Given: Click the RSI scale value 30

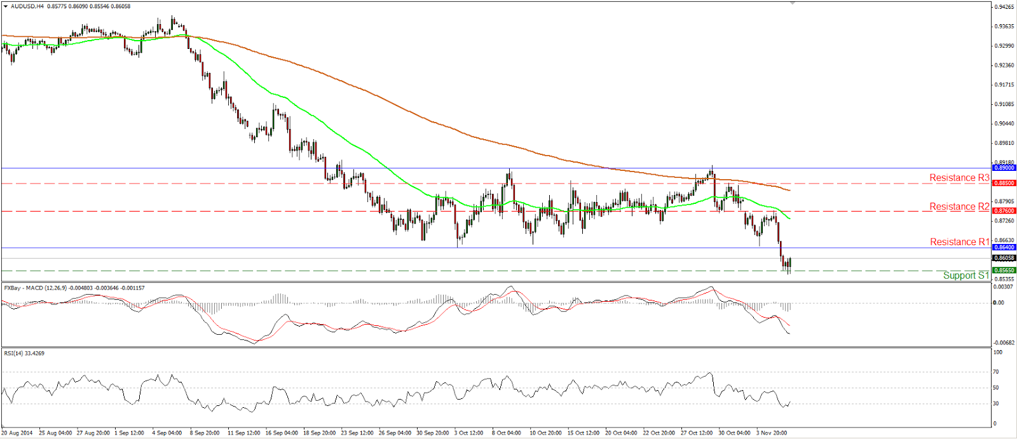Looking at the screenshot, I should click(x=996, y=403).
